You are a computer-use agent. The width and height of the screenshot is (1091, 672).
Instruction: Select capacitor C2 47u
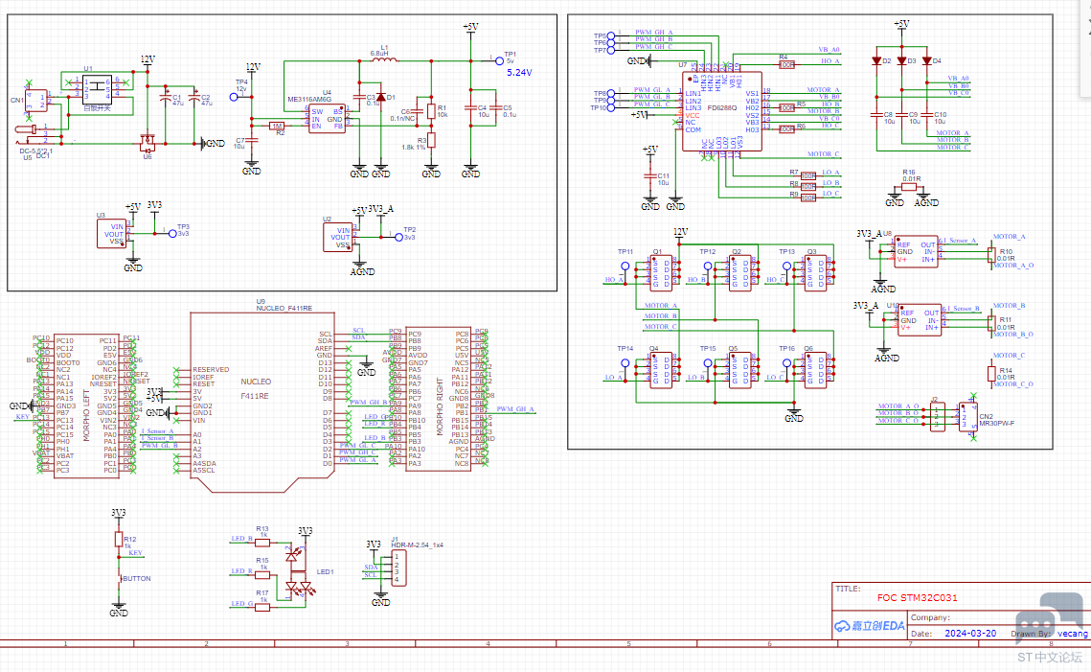pos(195,98)
